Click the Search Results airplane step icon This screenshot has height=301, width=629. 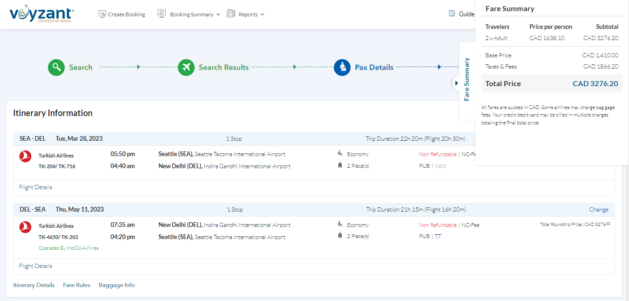(x=186, y=67)
